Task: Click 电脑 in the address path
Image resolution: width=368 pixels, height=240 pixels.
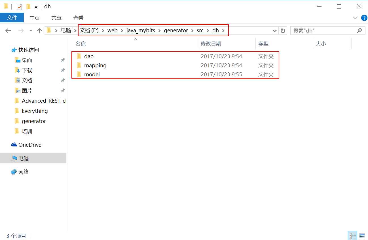Action: (66, 31)
